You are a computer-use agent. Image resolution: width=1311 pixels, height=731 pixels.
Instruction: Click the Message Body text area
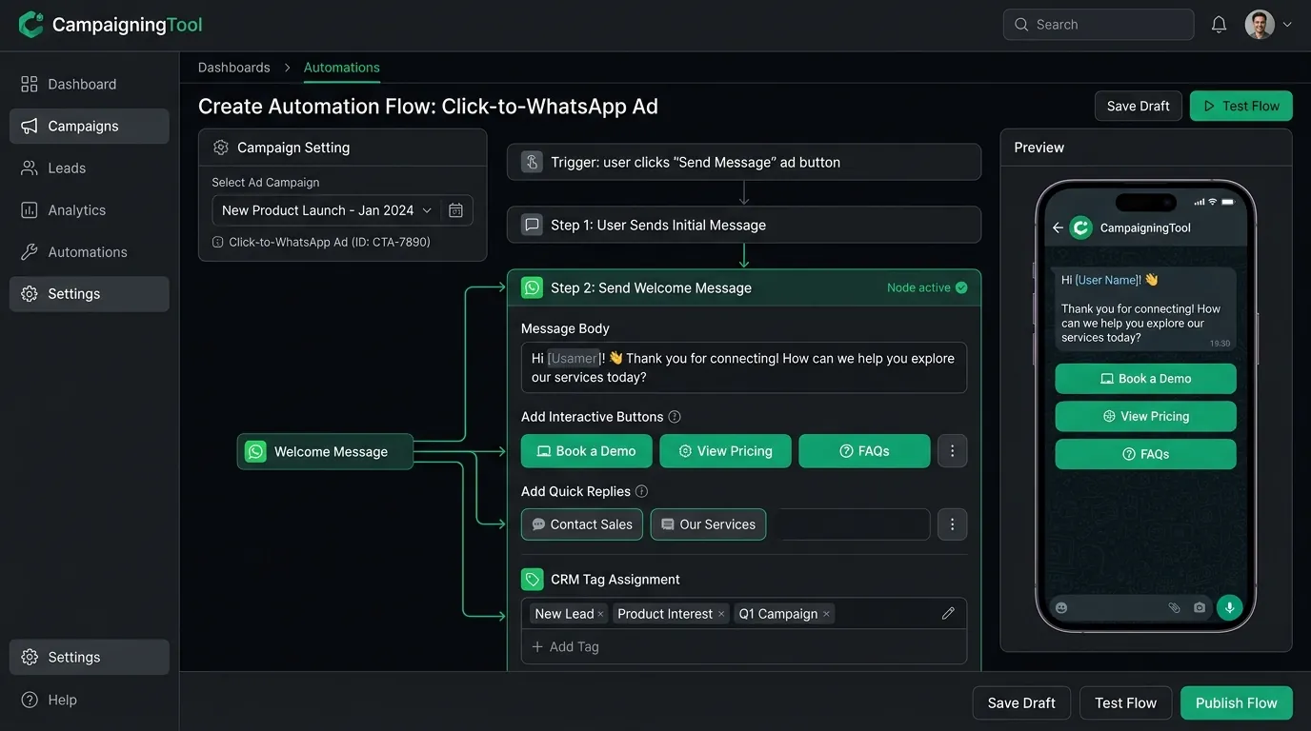click(744, 368)
